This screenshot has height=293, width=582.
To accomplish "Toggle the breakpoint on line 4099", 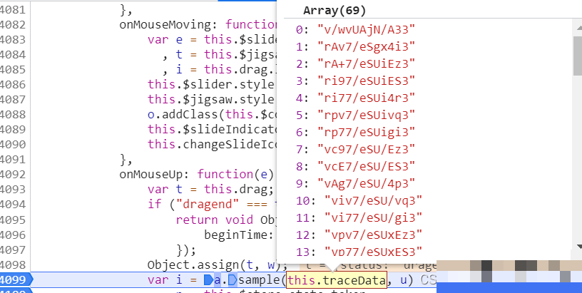I will (x=16, y=279).
